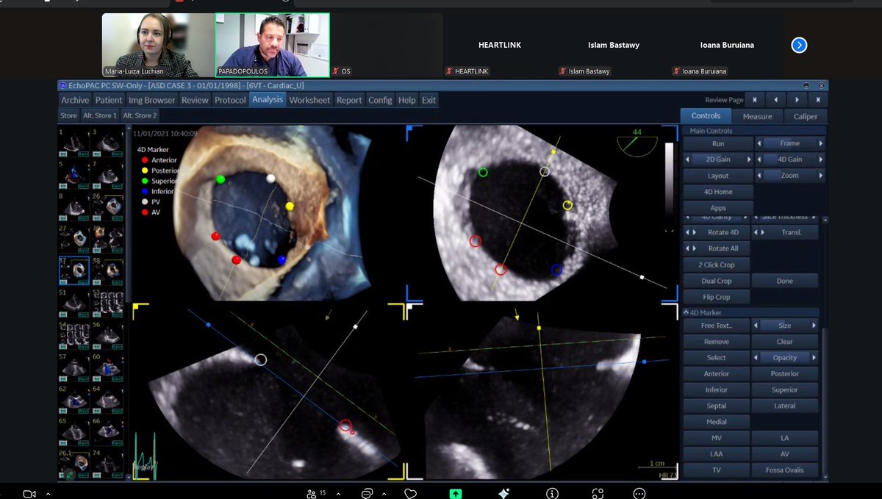
Task: Adjust the 4D Gain slider bar
Action: (790, 159)
